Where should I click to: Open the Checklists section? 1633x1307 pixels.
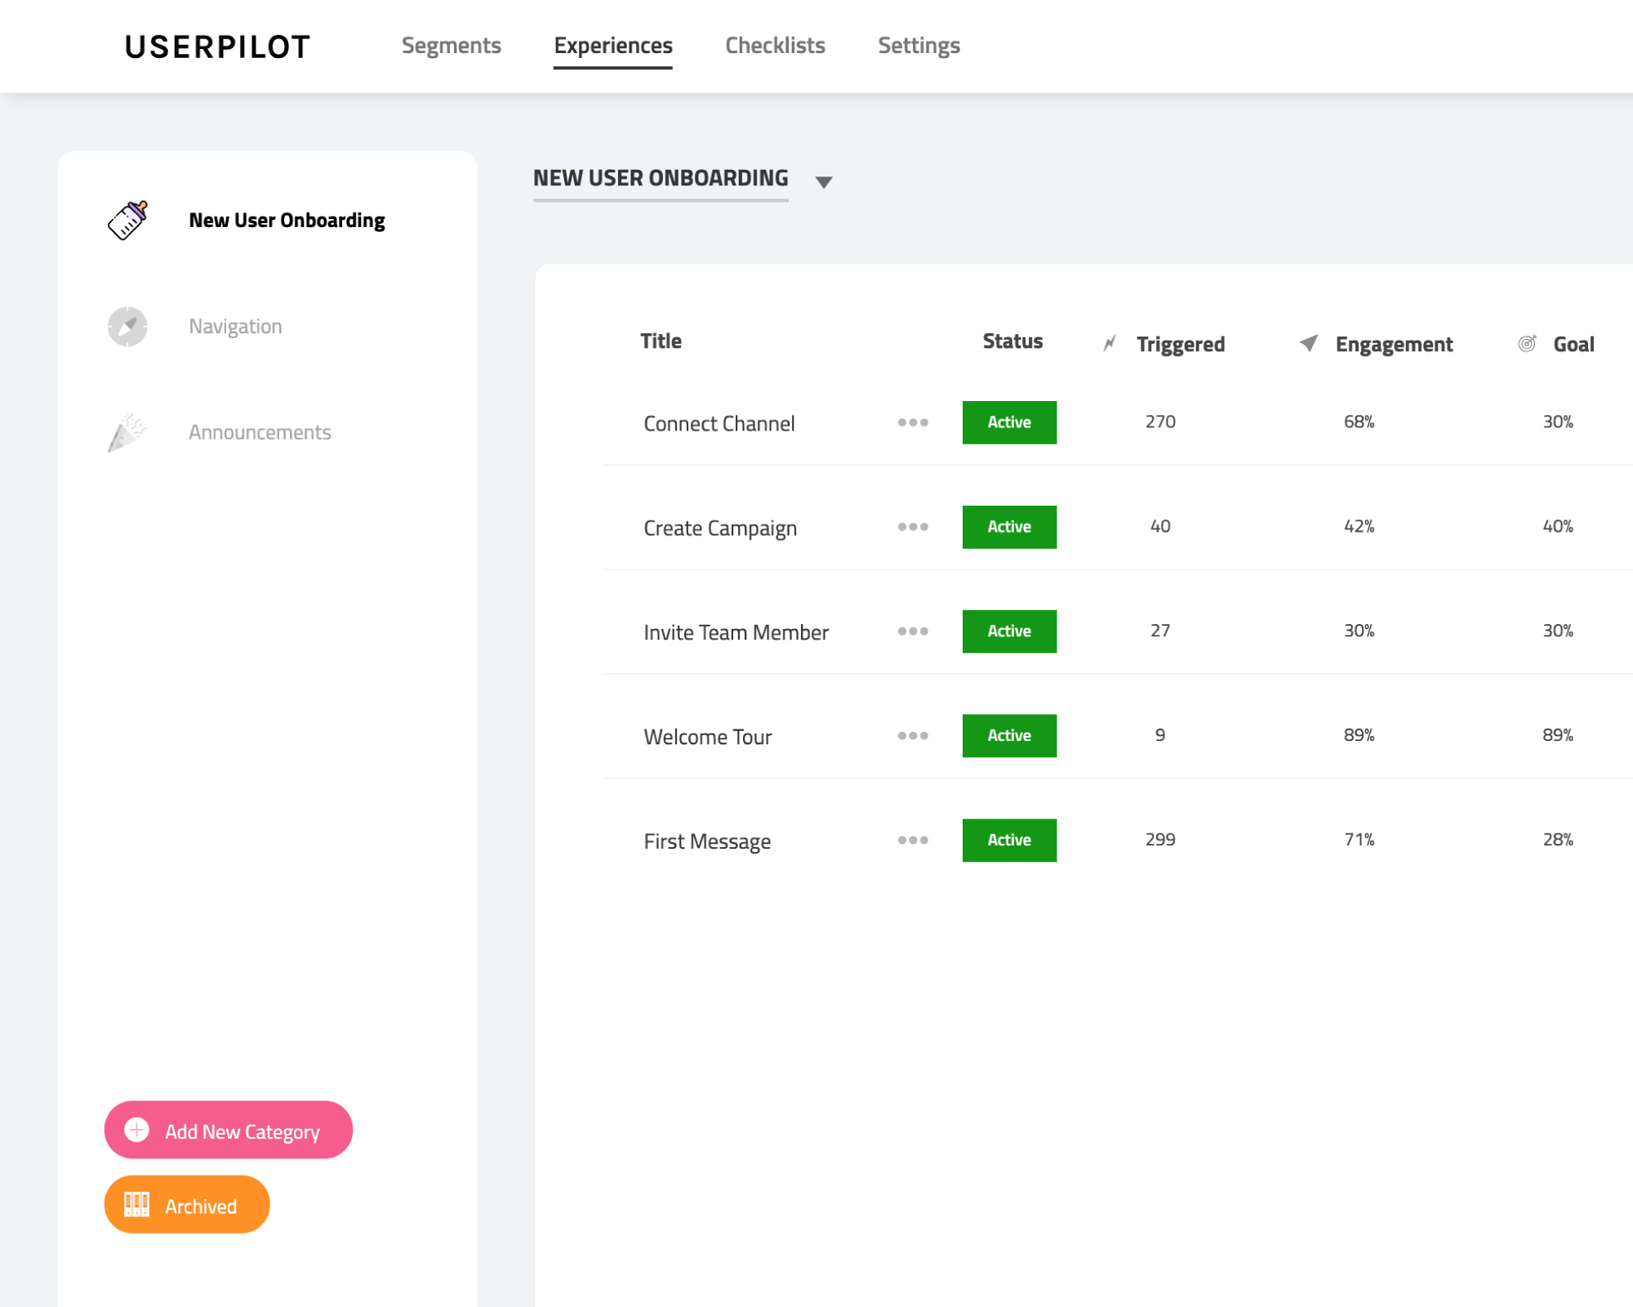774,46
